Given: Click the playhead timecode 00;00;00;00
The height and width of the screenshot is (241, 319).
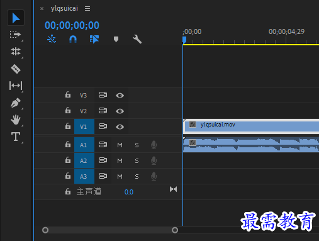Looking at the screenshot, I should (x=72, y=25).
